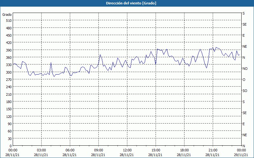This screenshot has height=158, width=254.
Task: Click the 'NO' compass label
Action: coord(245,69)
